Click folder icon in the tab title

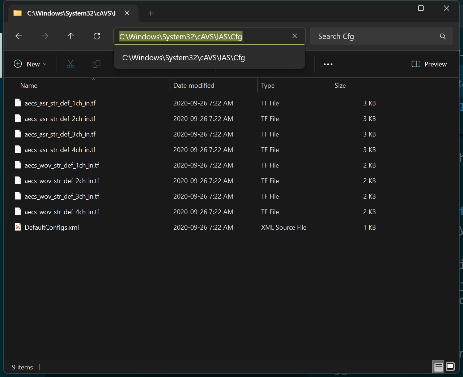coord(17,13)
